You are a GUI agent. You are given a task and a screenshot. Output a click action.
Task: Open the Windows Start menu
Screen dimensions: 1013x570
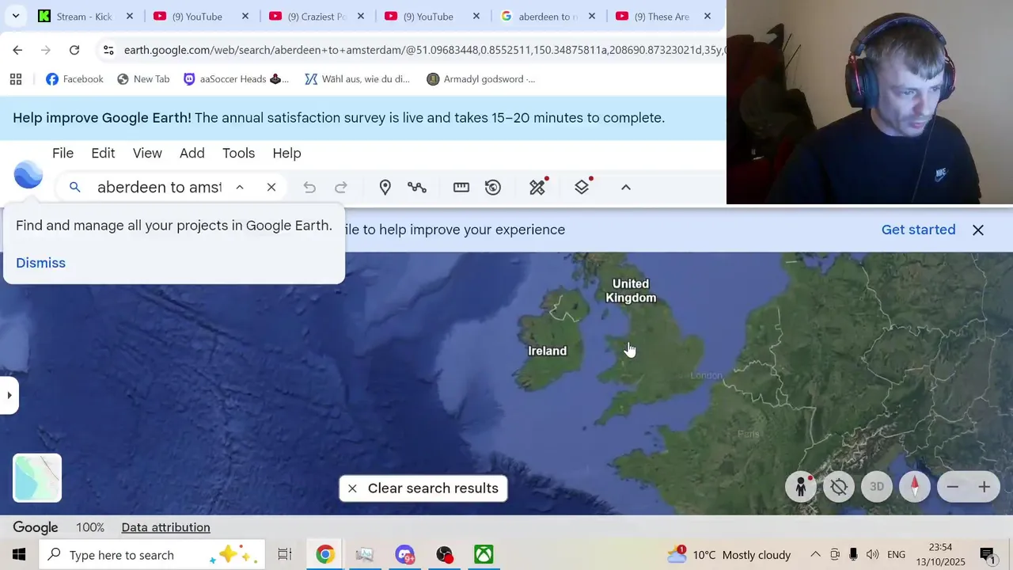(x=19, y=554)
